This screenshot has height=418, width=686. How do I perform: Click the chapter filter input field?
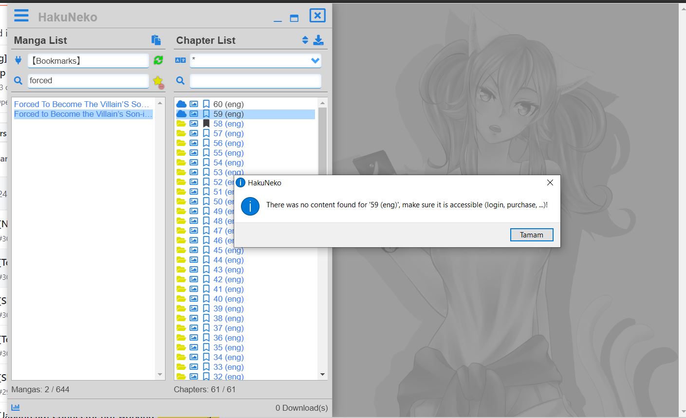point(256,81)
